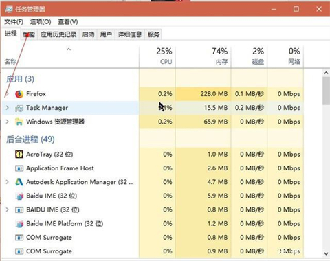Click the BAIDU IME (32 位) uppercase row icon
Viewport: 330px width, 261px height.
tap(19, 210)
